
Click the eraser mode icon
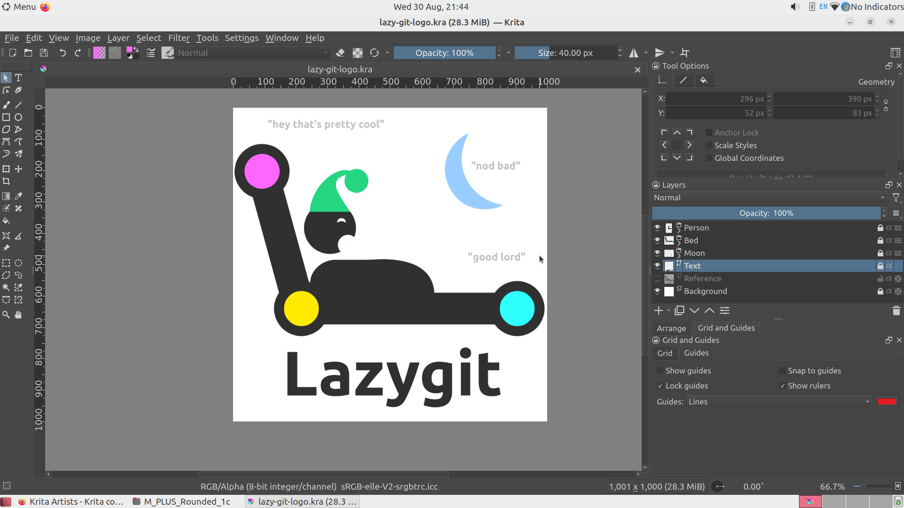click(340, 53)
